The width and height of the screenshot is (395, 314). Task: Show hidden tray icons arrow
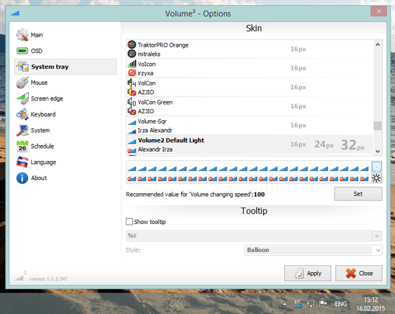[x=284, y=304]
